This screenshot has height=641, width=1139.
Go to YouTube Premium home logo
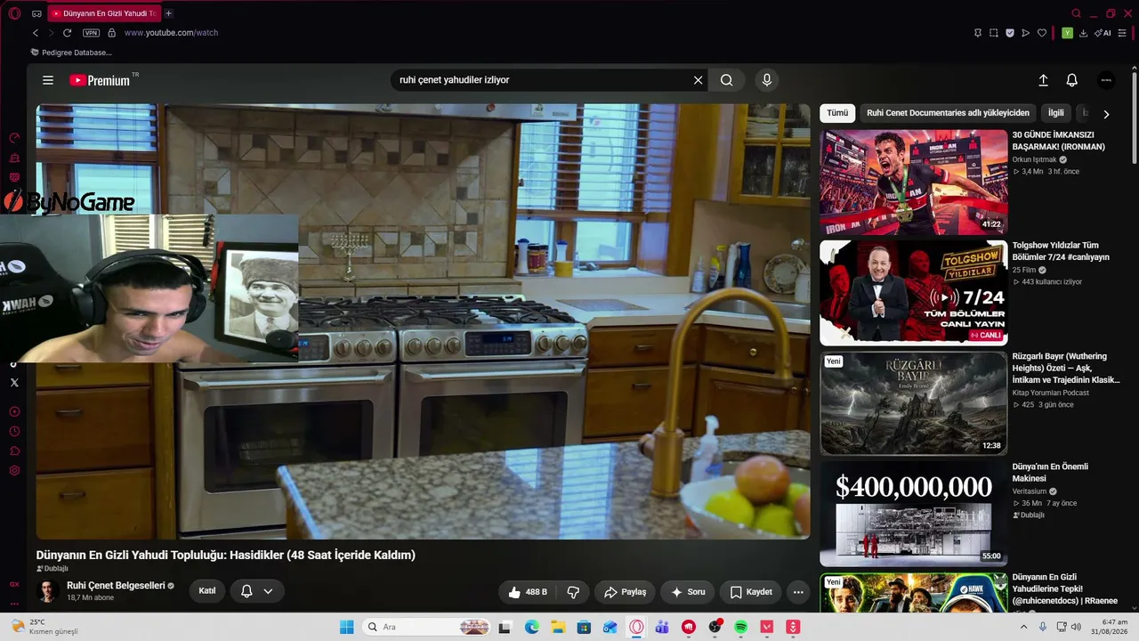pyautogui.click(x=100, y=80)
